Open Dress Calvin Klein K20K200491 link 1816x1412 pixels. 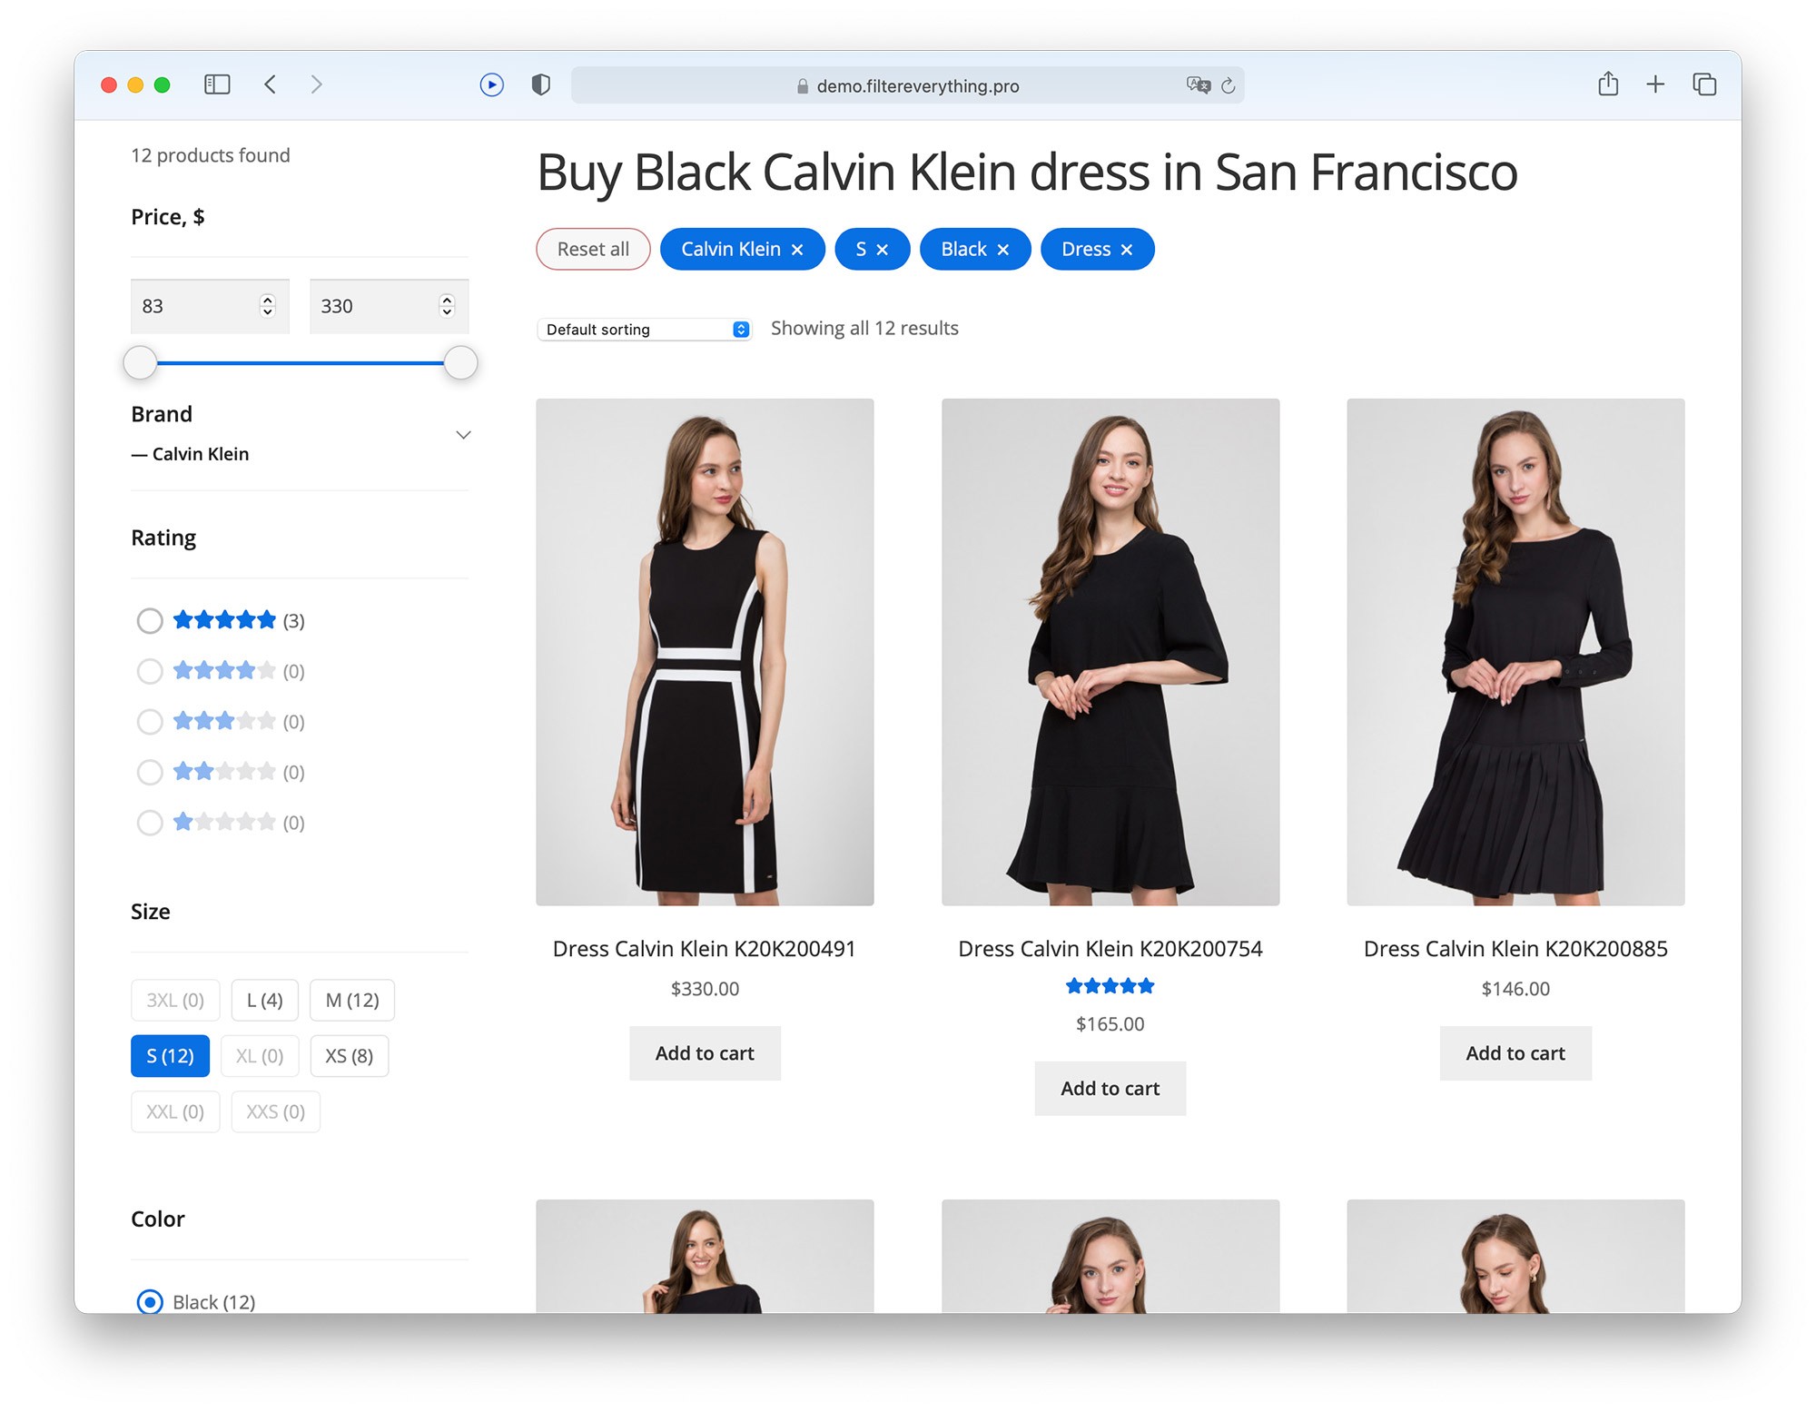pyautogui.click(x=705, y=949)
